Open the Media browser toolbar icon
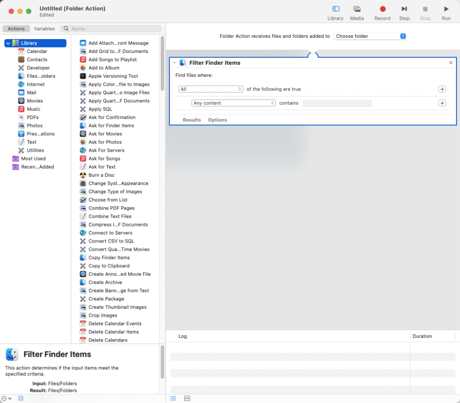The height and width of the screenshot is (403, 460). pyautogui.click(x=357, y=9)
